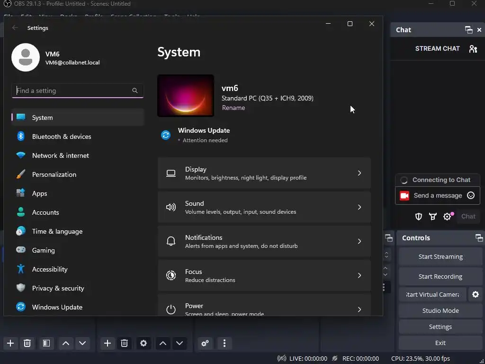Image resolution: width=485 pixels, height=364 pixels.
Task: Click the CPU 23.5%, 30.00 fps status
Action: 421,358
